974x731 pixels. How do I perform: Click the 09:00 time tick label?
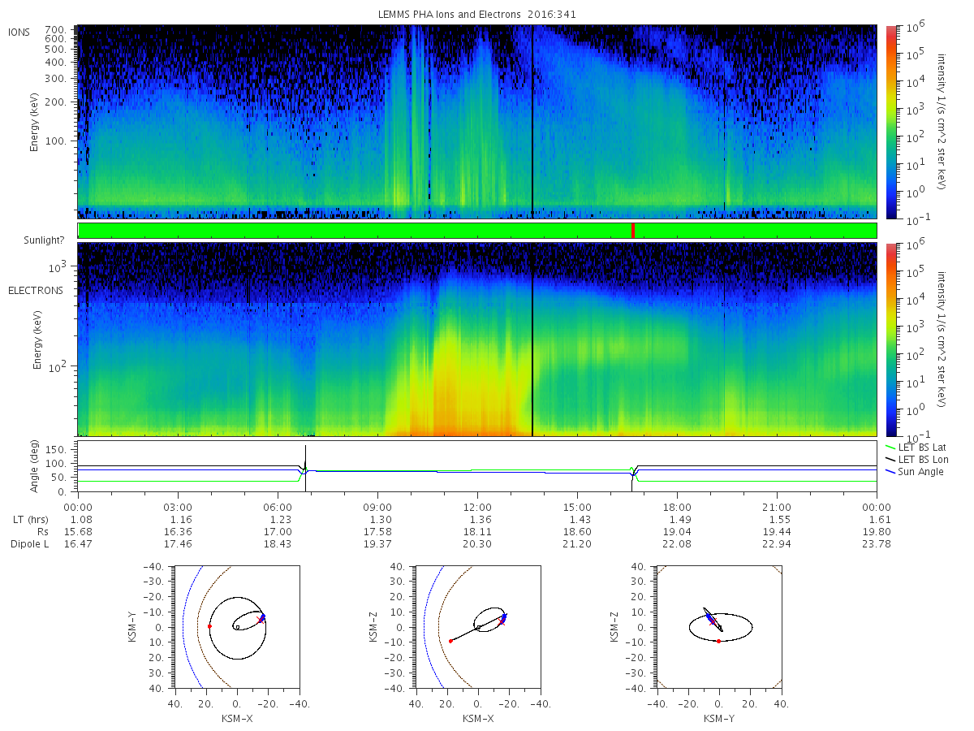(x=377, y=508)
